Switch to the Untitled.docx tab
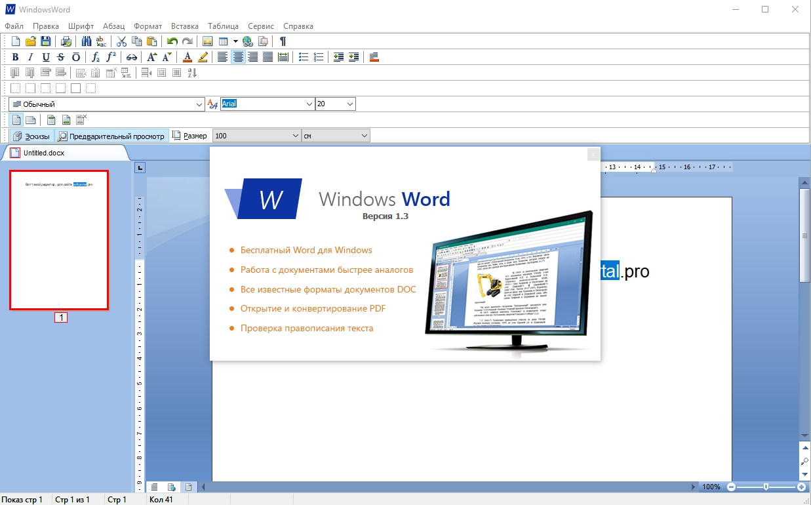Screen dimensions: 811x505 tap(64, 153)
